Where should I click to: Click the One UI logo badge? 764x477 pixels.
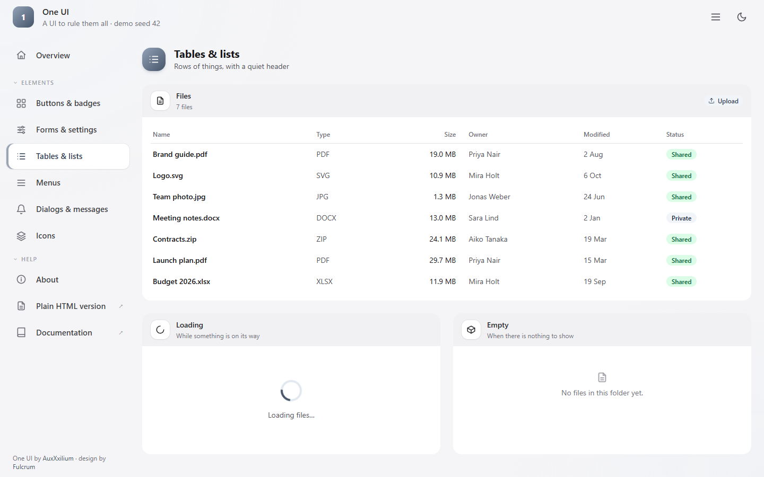click(x=23, y=17)
